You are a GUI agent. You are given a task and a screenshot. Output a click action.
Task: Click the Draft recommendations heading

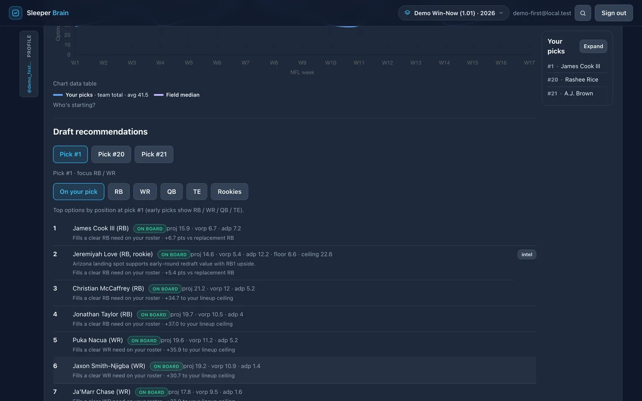coord(100,132)
